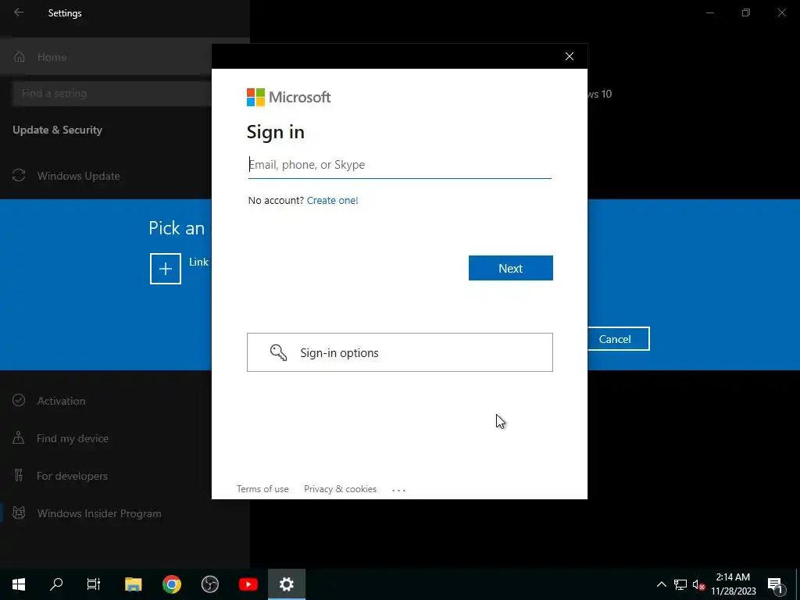The height and width of the screenshot is (600, 800).
Task: Open taskbar Search
Action: click(56, 584)
